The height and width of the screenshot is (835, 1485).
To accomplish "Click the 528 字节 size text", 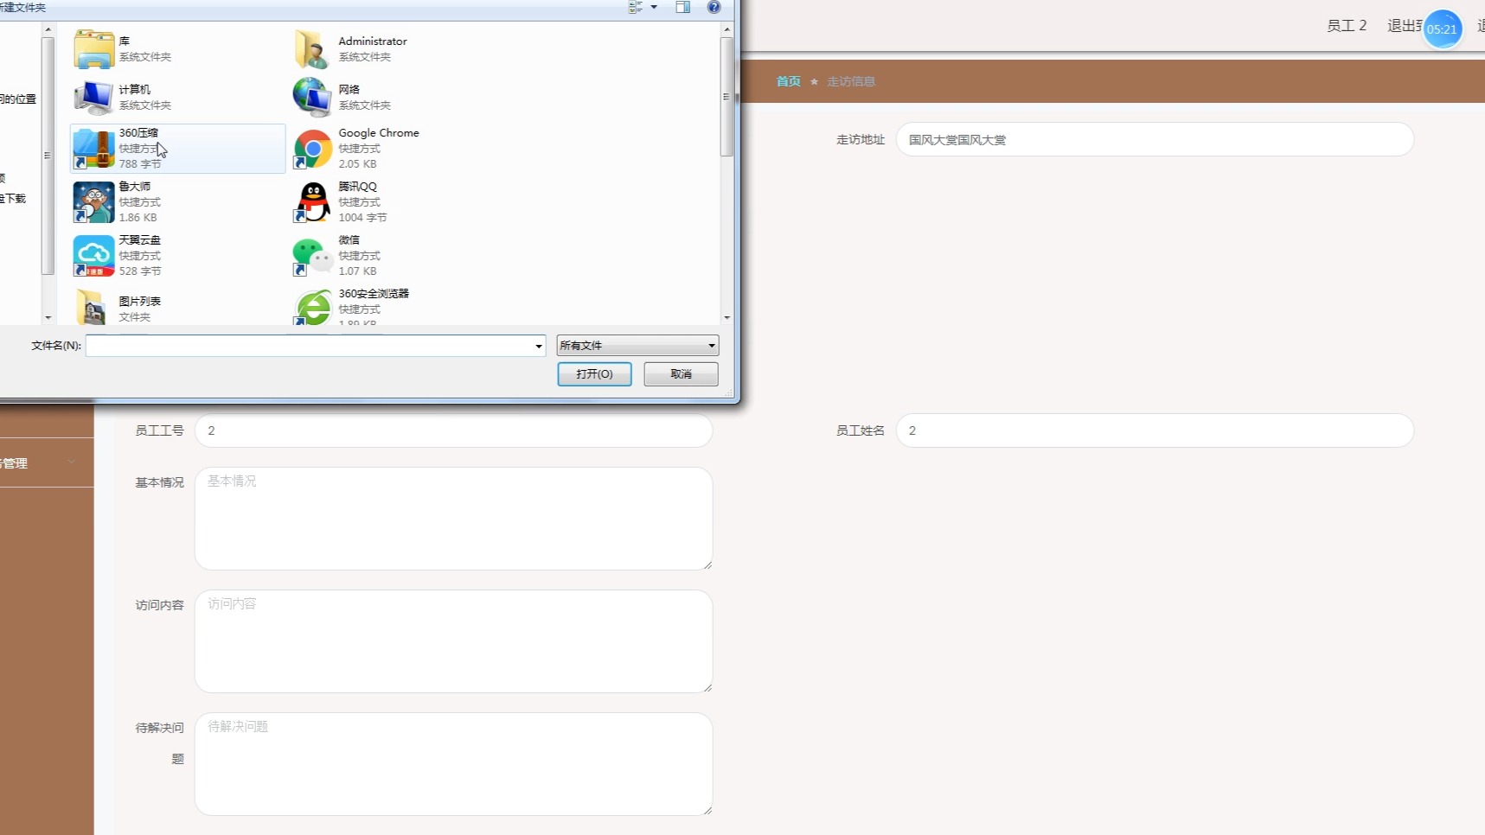I will (x=140, y=271).
